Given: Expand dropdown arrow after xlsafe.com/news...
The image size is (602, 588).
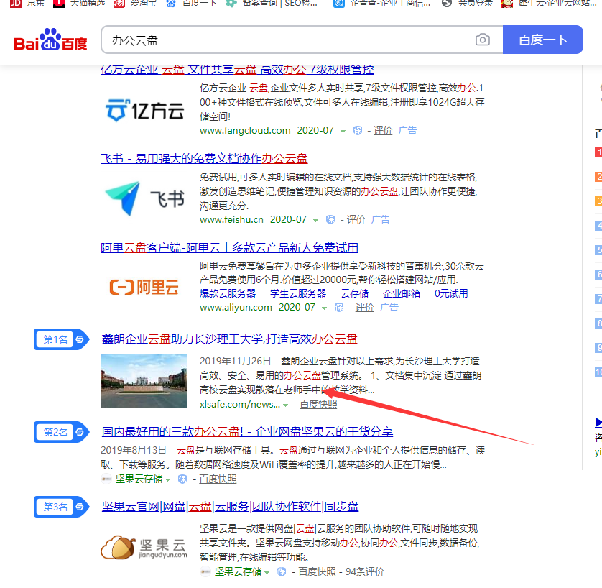Looking at the screenshot, I should pos(285,405).
